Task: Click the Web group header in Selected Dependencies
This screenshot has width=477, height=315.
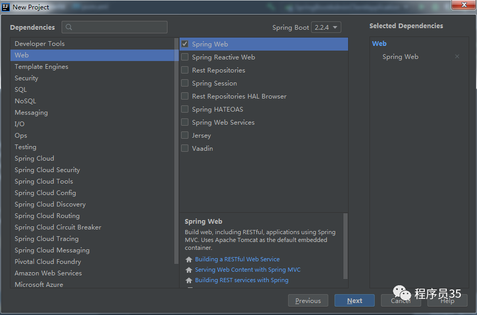Action: pyautogui.click(x=379, y=43)
